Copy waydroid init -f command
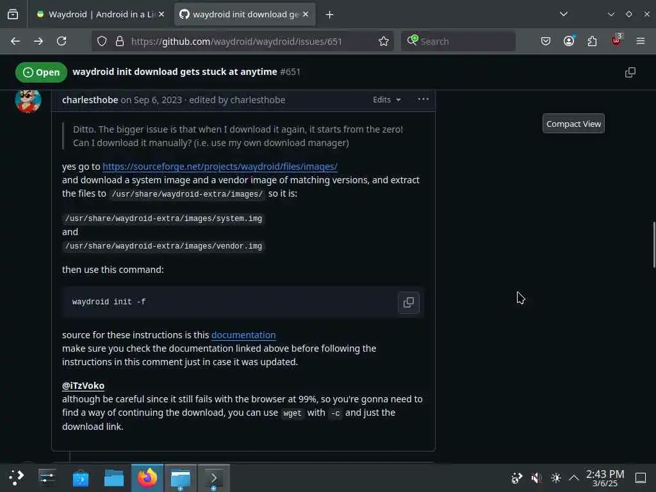 pyautogui.click(x=409, y=302)
